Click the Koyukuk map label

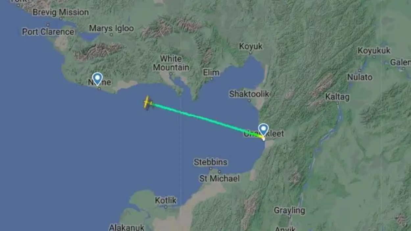click(374, 51)
